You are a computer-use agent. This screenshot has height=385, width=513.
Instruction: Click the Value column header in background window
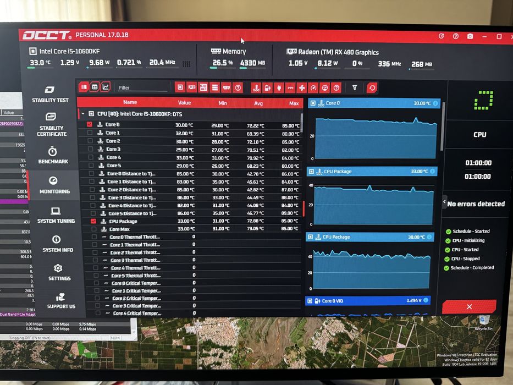(x=8, y=112)
